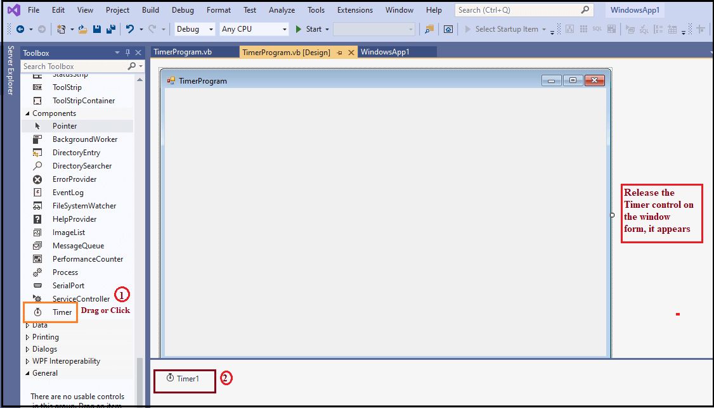This screenshot has height=408, width=714.
Task: Collapse the General group in Toolbox
Action: coord(27,373)
